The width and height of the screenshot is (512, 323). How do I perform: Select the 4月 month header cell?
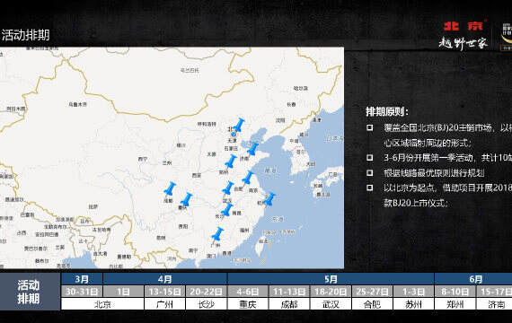click(165, 279)
